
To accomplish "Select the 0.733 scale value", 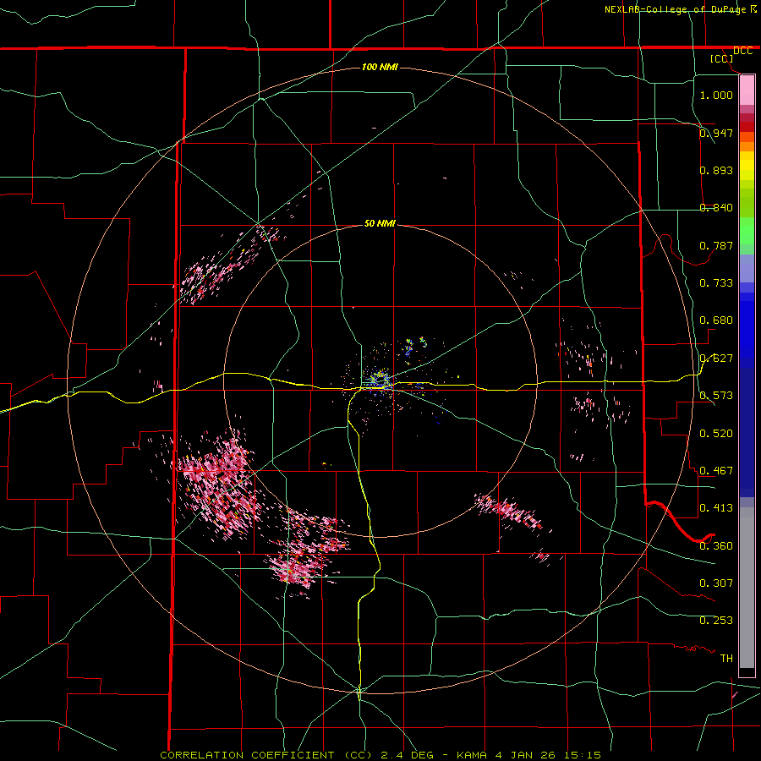I will (716, 283).
